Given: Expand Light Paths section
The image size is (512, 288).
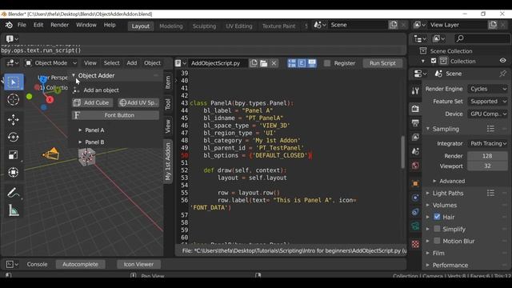Looking at the screenshot, I should coord(428,193).
